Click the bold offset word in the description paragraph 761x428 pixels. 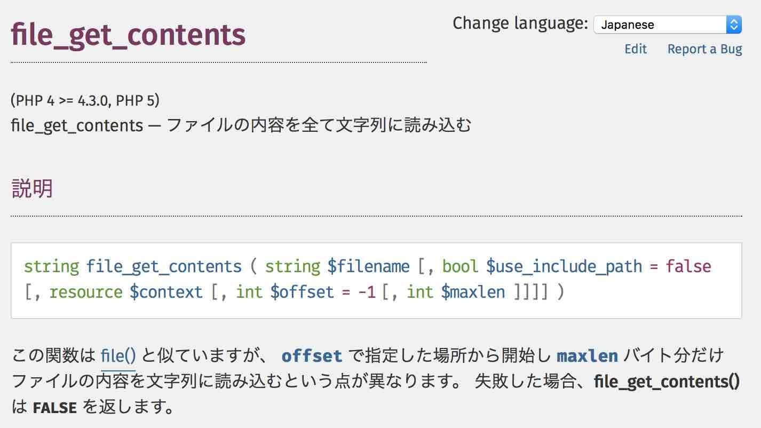click(312, 356)
